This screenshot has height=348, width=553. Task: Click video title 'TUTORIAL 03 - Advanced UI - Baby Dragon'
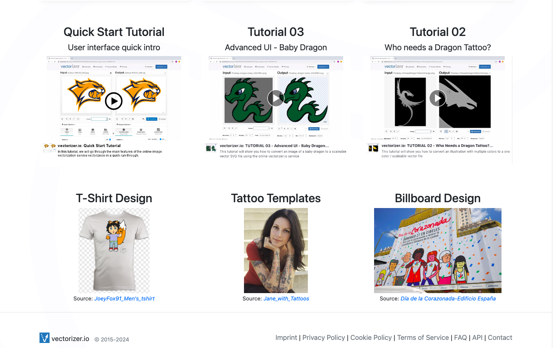(274, 146)
